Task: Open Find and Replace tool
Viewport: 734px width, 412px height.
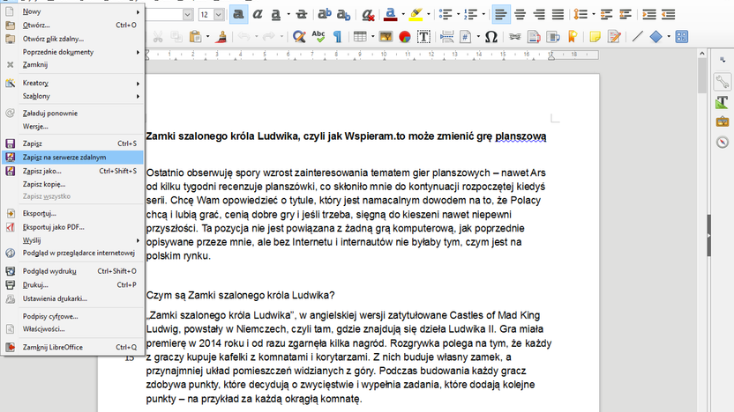Action: coord(299,36)
